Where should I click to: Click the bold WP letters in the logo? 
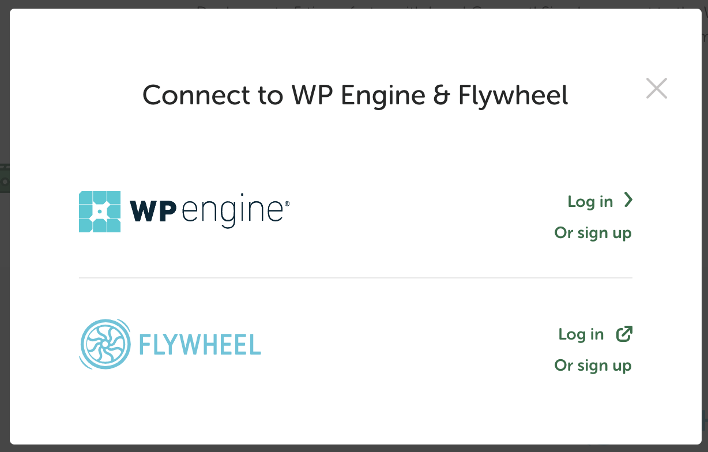point(153,212)
